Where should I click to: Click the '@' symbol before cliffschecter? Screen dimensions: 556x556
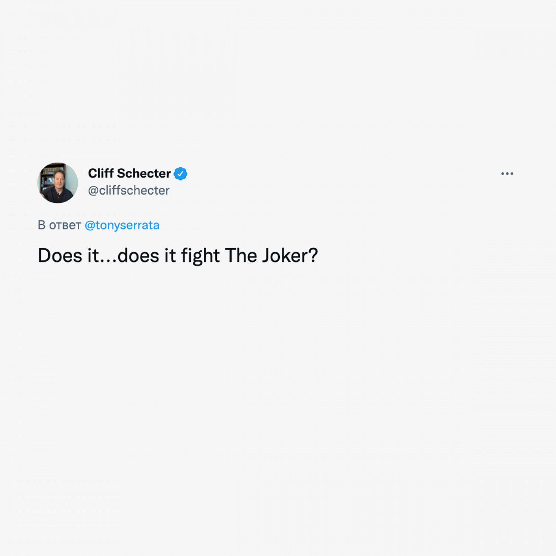pyautogui.click(x=93, y=191)
